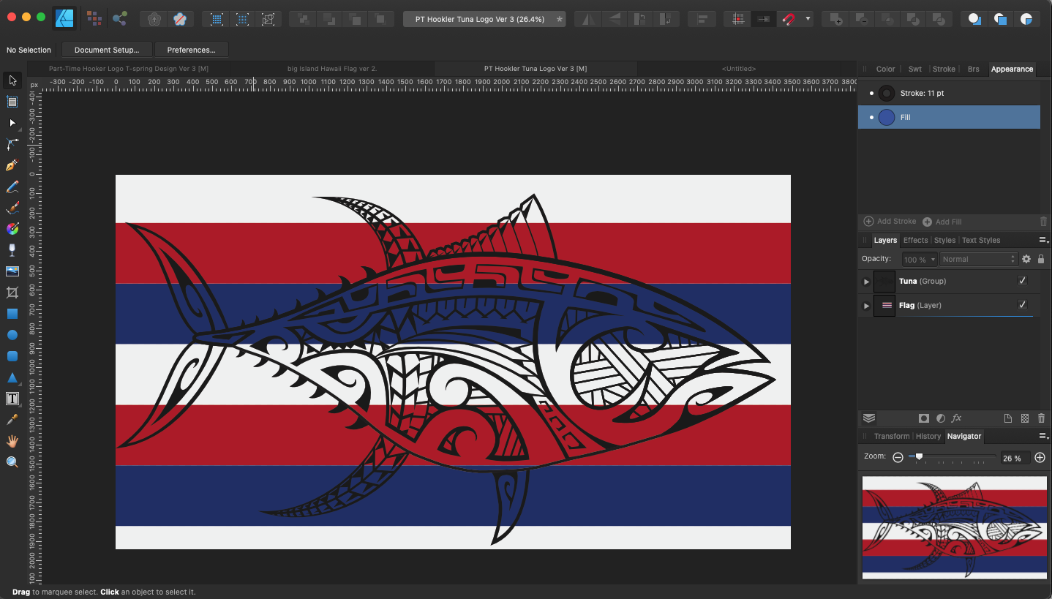Click Add Fill in Appearance panel

pyautogui.click(x=942, y=222)
